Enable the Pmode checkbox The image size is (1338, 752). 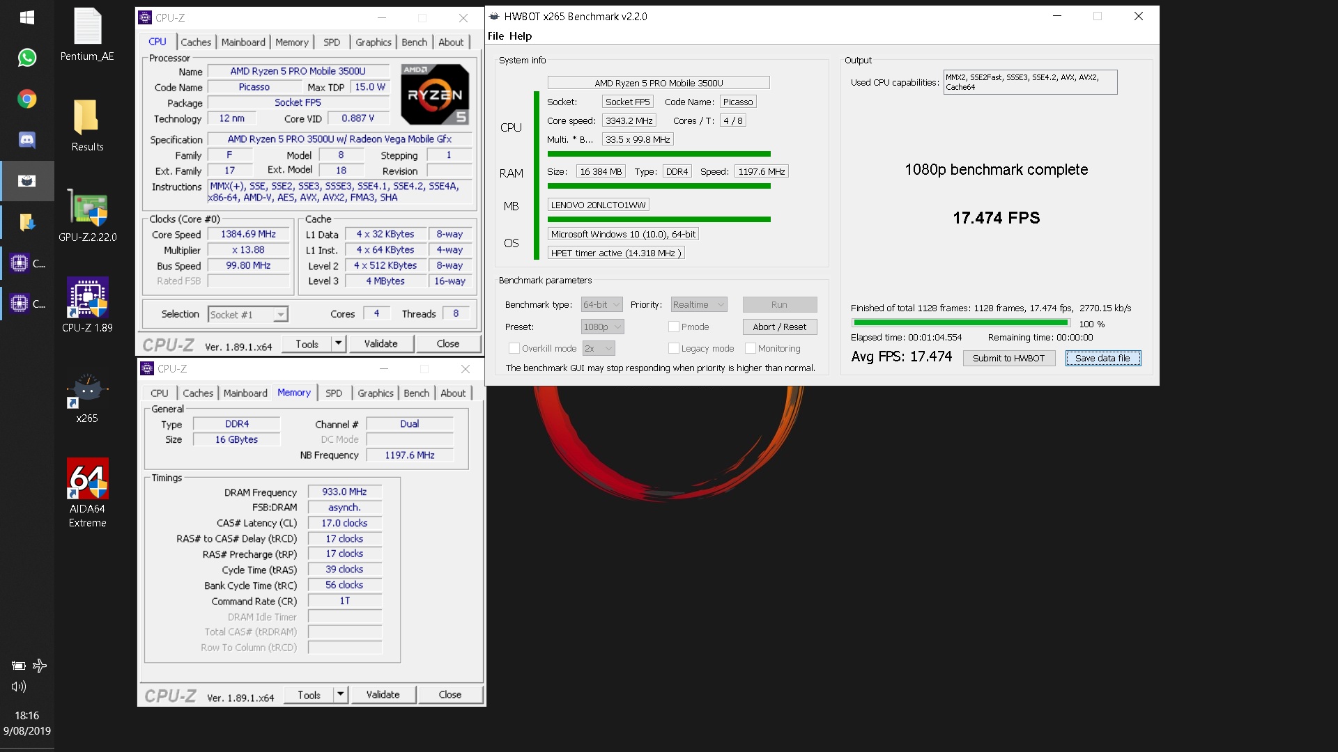point(674,327)
